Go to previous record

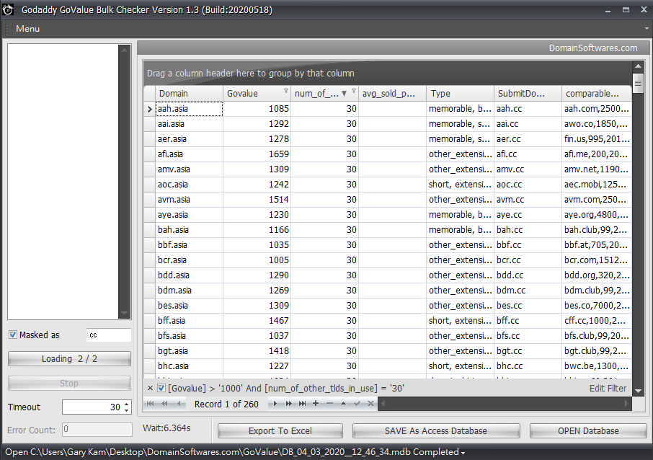click(179, 403)
